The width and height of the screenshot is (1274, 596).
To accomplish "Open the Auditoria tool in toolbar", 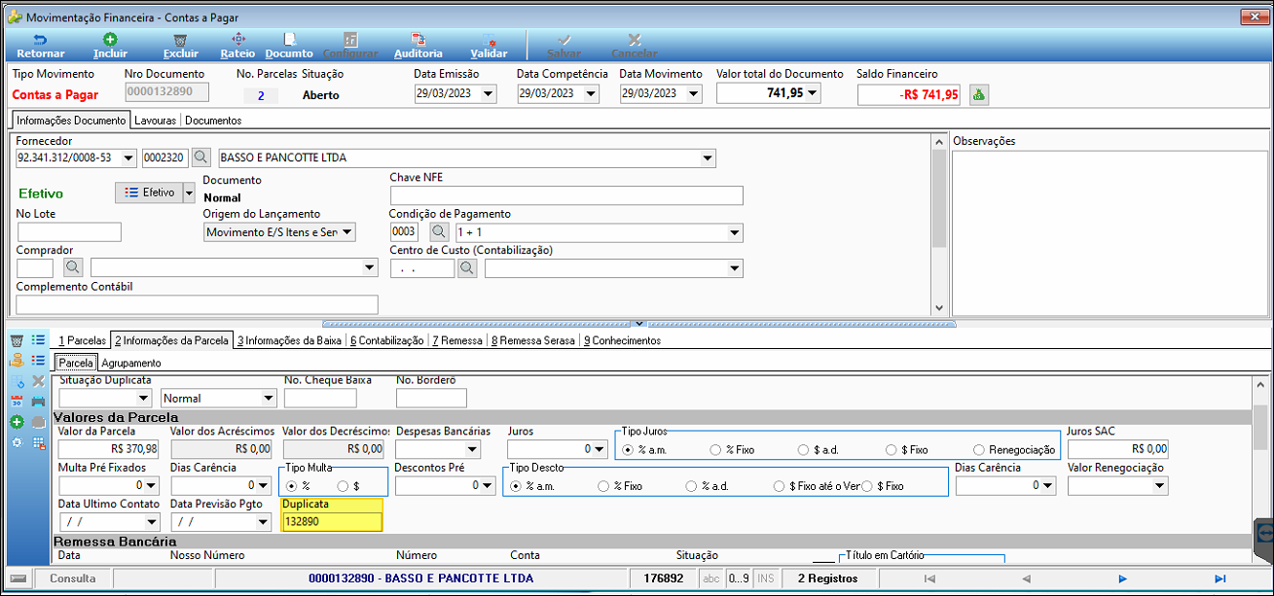I will click(419, 46).
